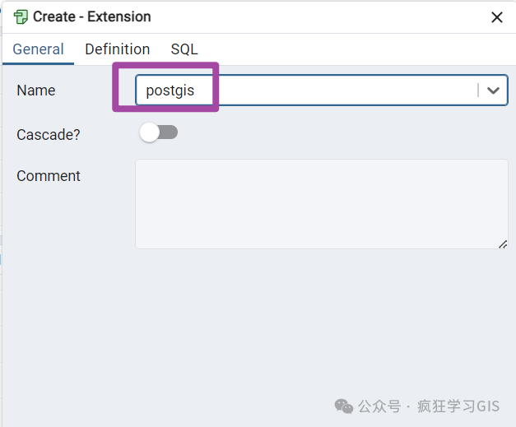Expand the Name dropdown arrow
The image size is (516, 427).
(493, 91)
